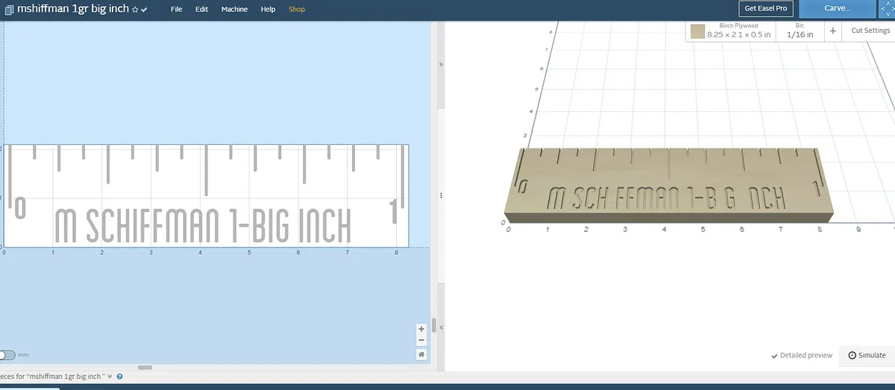Click the workpieces for mshiffman 1gr big inch label

pyautogui.click(x=51, y=377)
